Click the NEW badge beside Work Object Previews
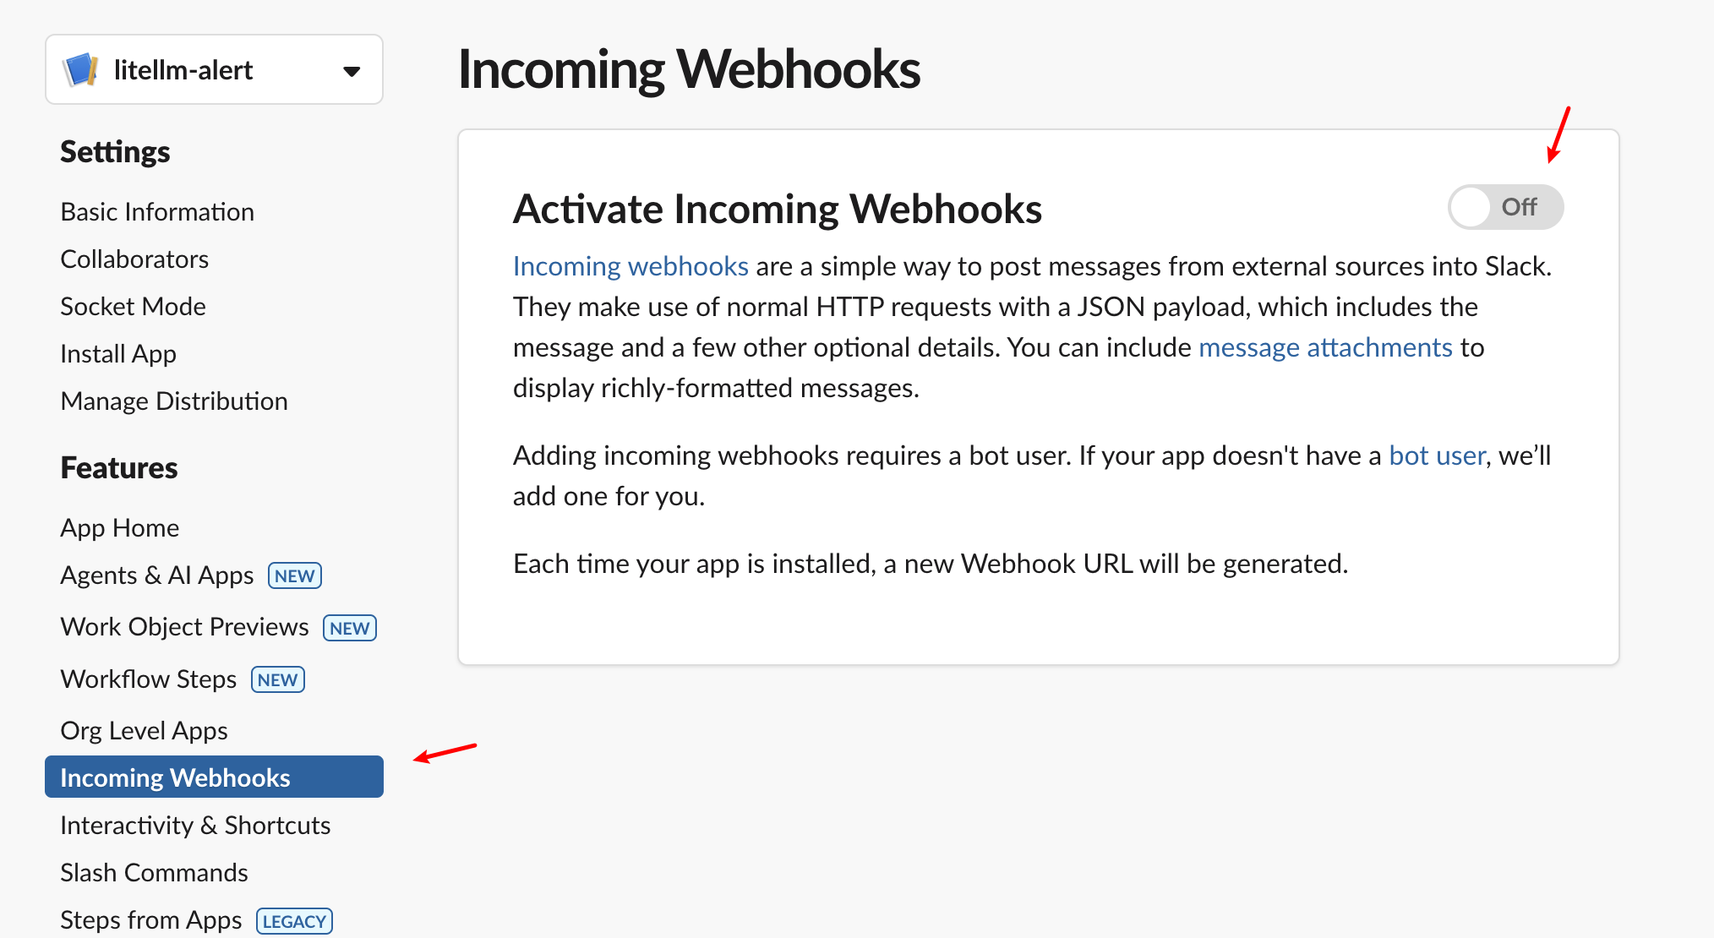 point(349,627)
